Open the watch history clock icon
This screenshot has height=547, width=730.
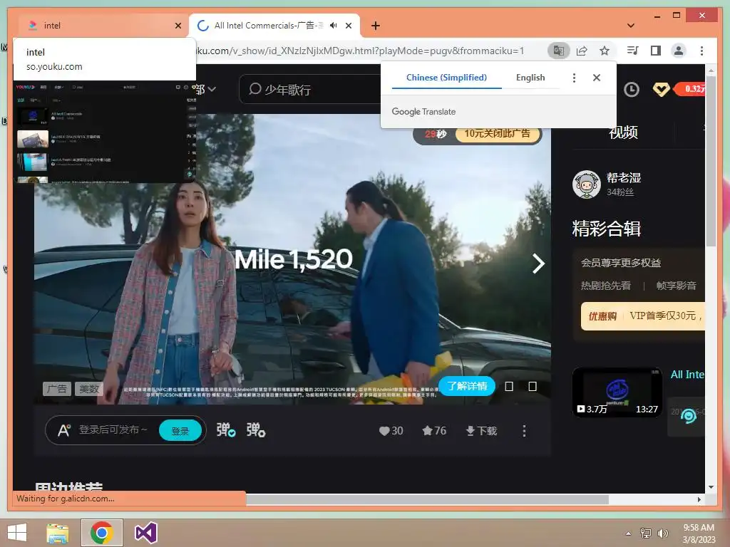pos(632,89)
